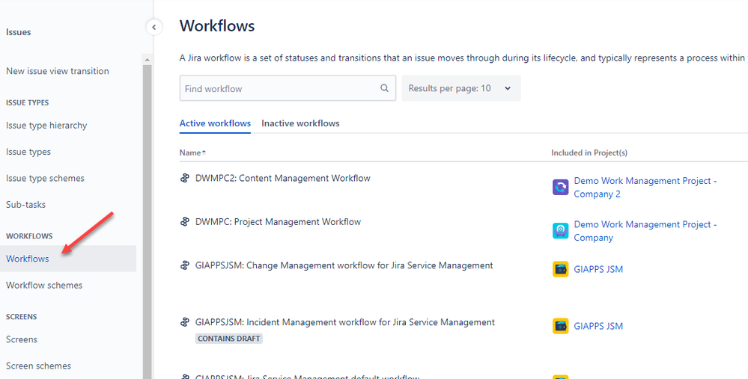748x379 pixels.
Task: Open the Demo Work Management Project - Company 2 link
Action: coord(645,187)
